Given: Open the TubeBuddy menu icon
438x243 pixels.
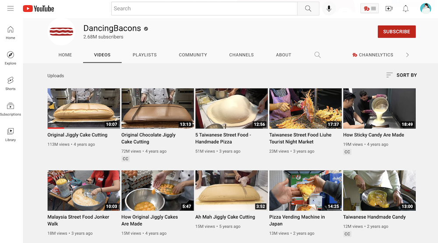Looking at the screenshot, I should pos(370,9).
